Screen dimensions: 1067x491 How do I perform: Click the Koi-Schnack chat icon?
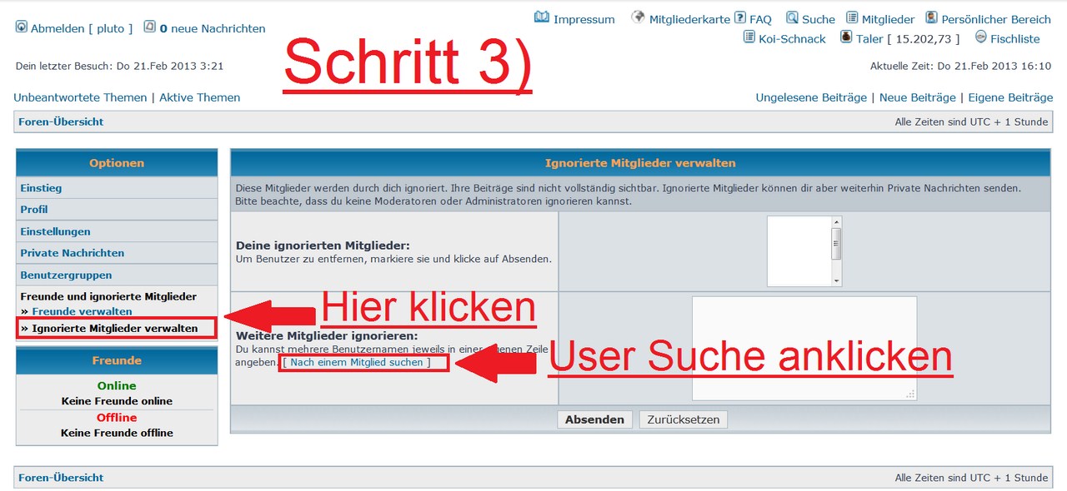[x=749, y=37]
